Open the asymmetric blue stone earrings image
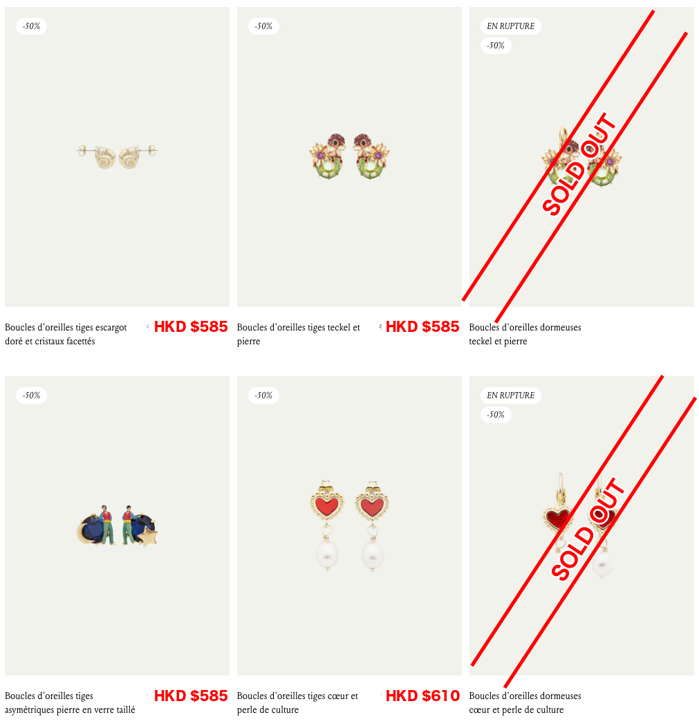Screen dimensions: 699x726 point(117,525)
